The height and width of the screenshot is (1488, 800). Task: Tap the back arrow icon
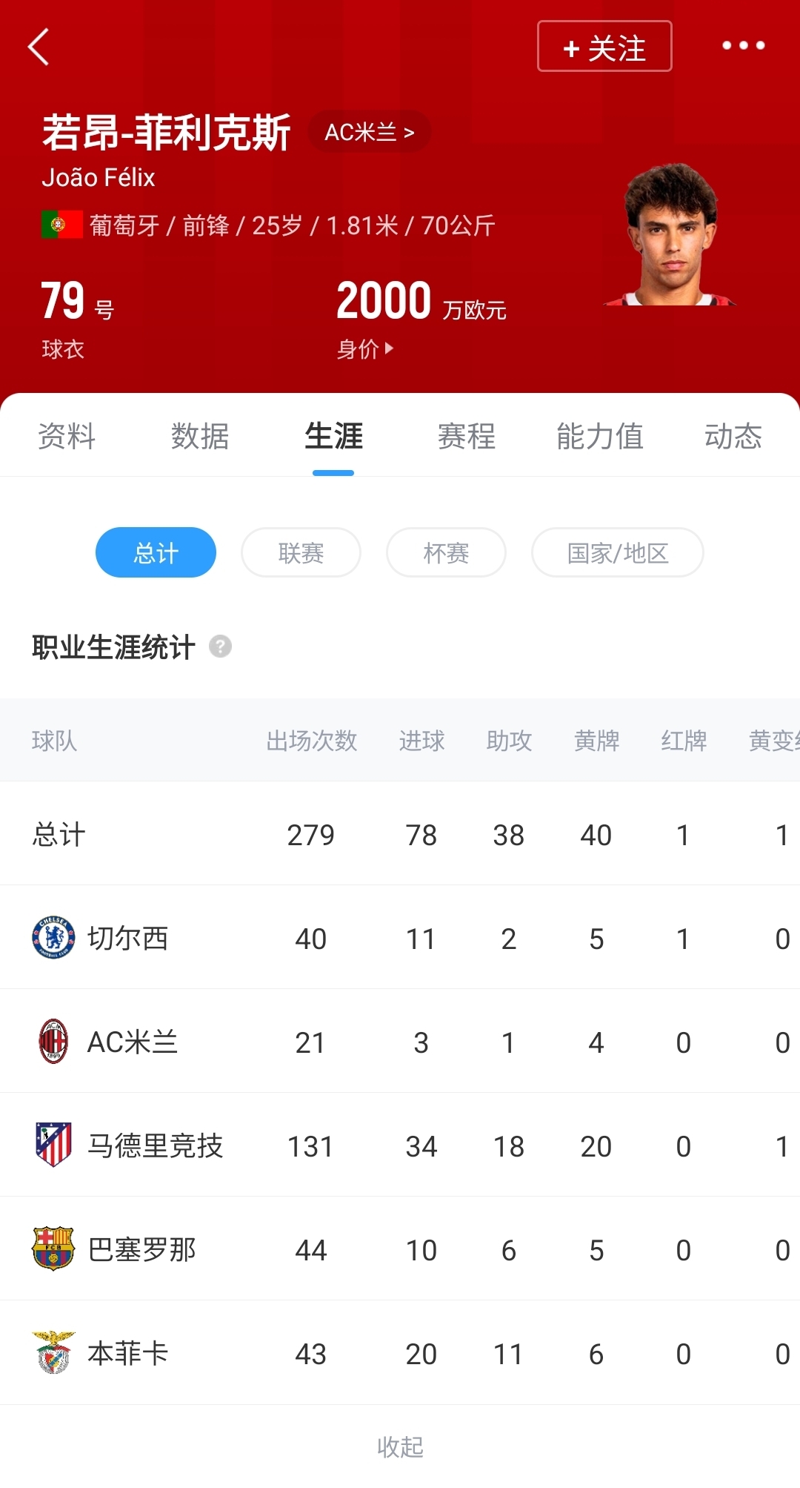click(39, 47)
